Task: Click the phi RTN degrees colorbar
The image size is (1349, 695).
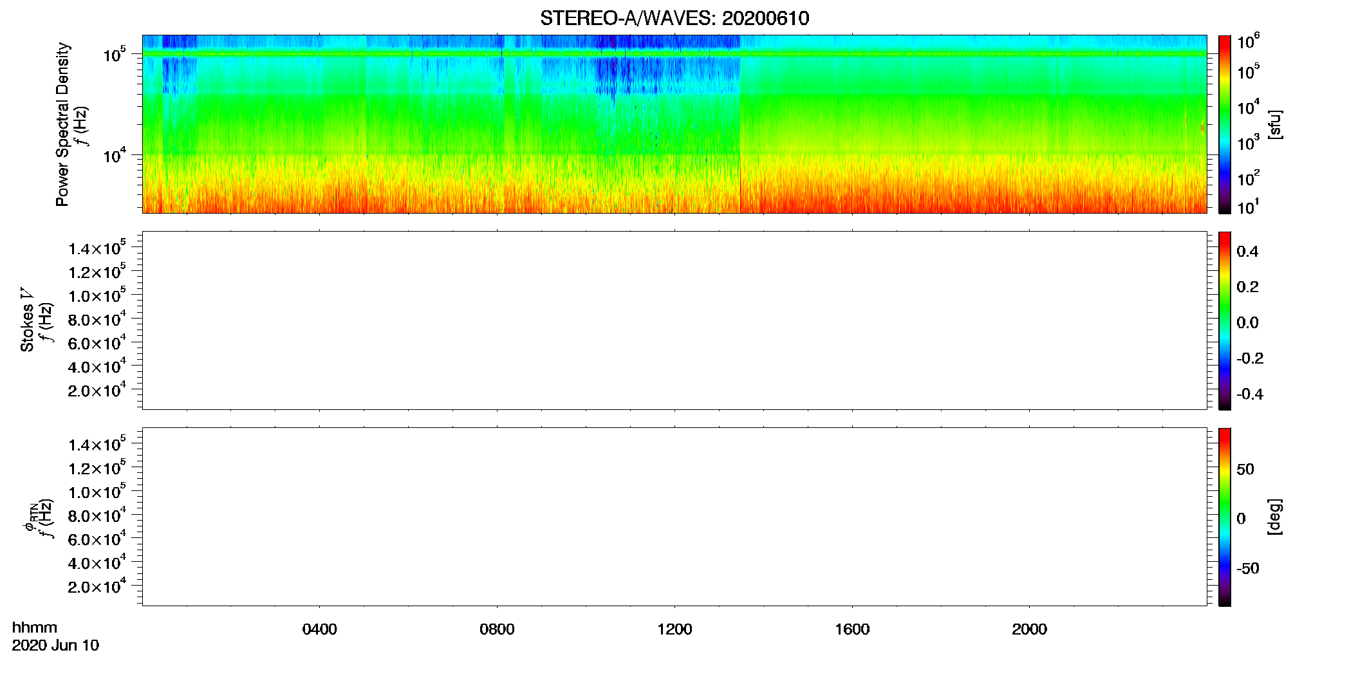Action: 1225,517
